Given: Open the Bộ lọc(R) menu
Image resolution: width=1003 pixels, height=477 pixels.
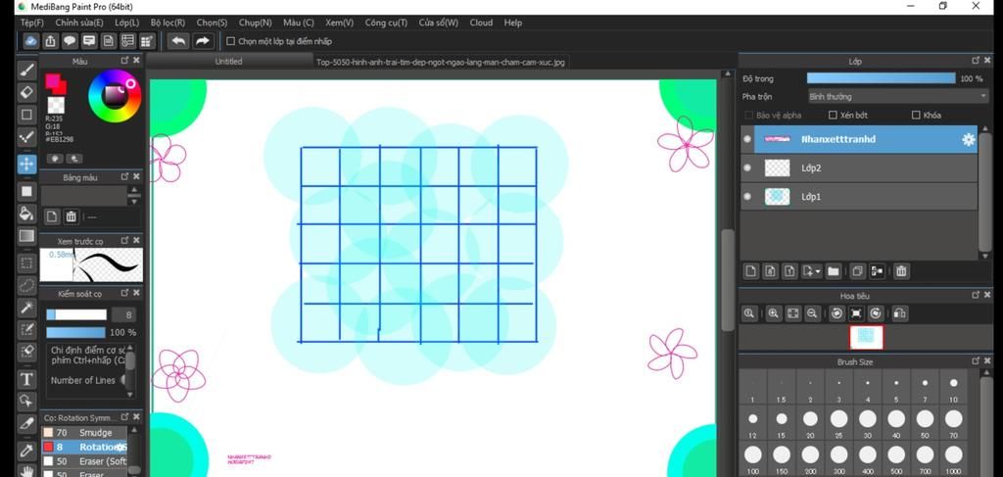Looking at the screenshot, I should point(167,23).
